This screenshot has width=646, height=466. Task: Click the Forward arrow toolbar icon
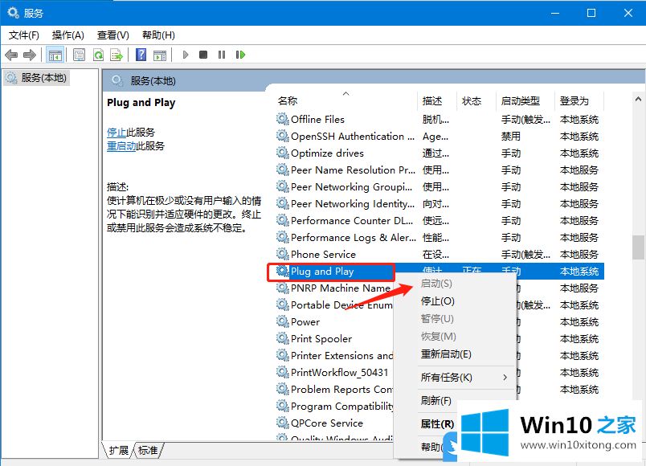coord(30,55)
